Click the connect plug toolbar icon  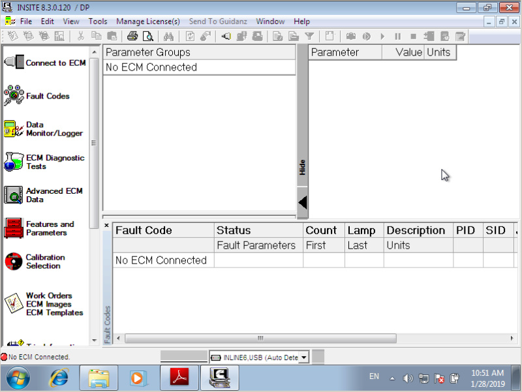pyautogui.click(x=226, y=36)
